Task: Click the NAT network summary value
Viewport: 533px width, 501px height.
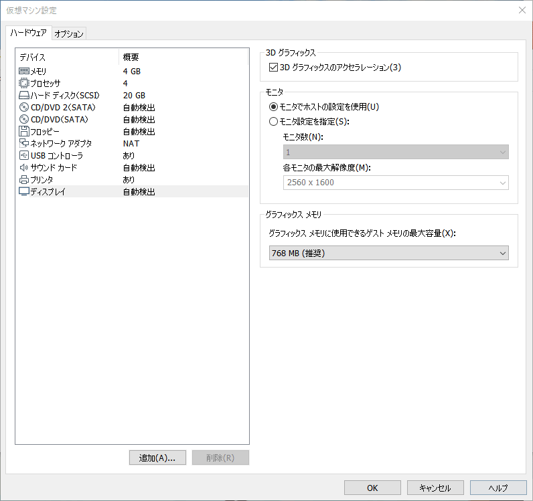Action: pyautogui.click(x=131, y=144)
